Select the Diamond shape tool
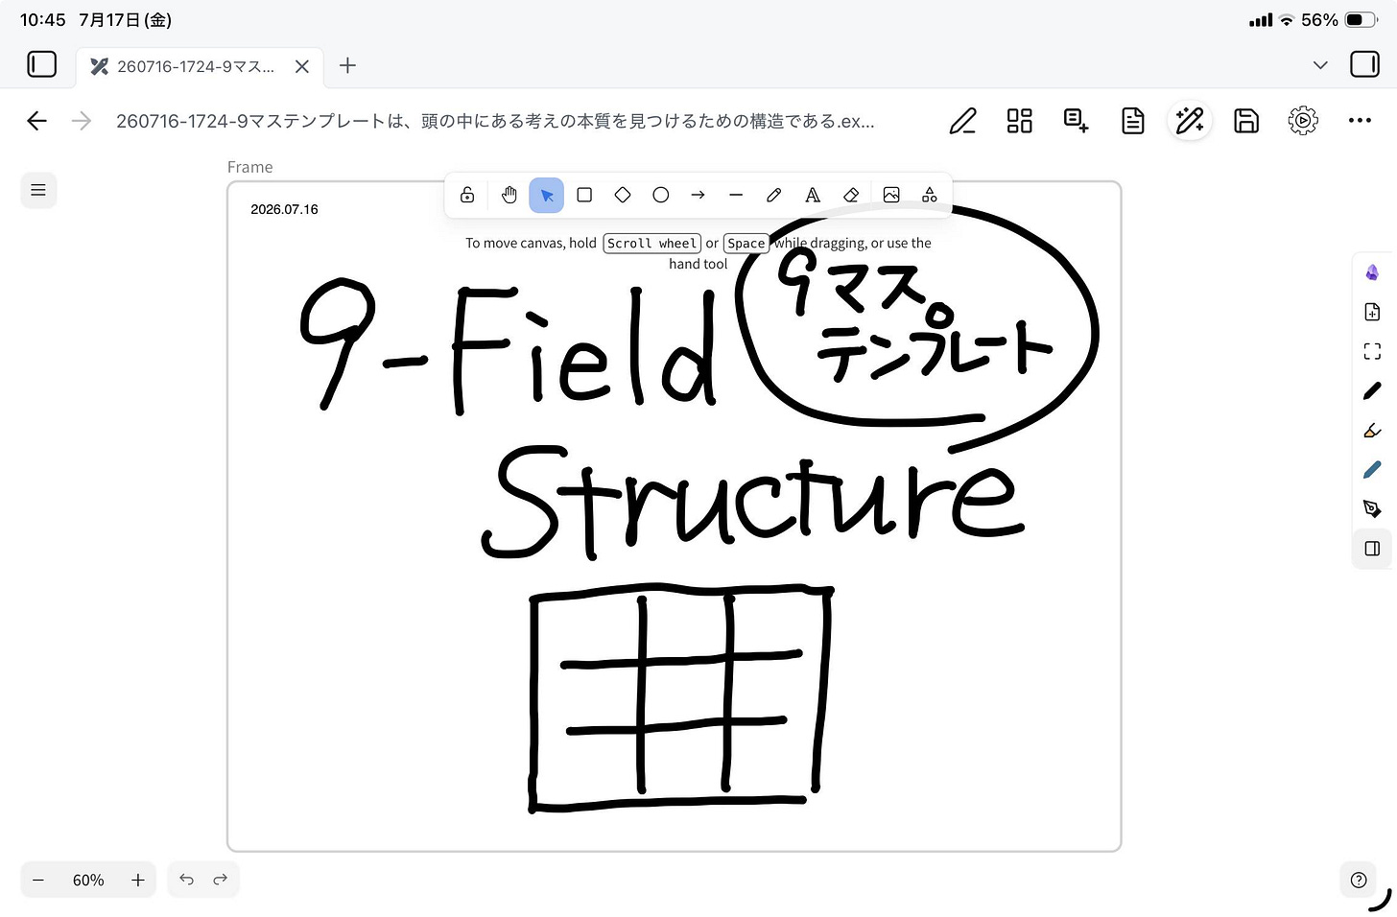Image resolution: width=1397 pixels, height=917 pixels. coord(623,196)
